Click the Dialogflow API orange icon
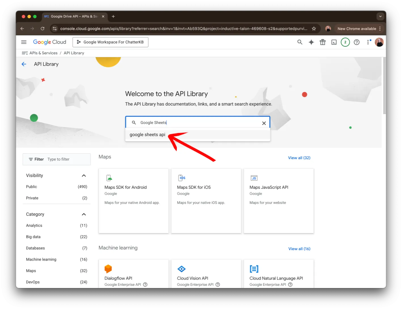 coord(108,269)
